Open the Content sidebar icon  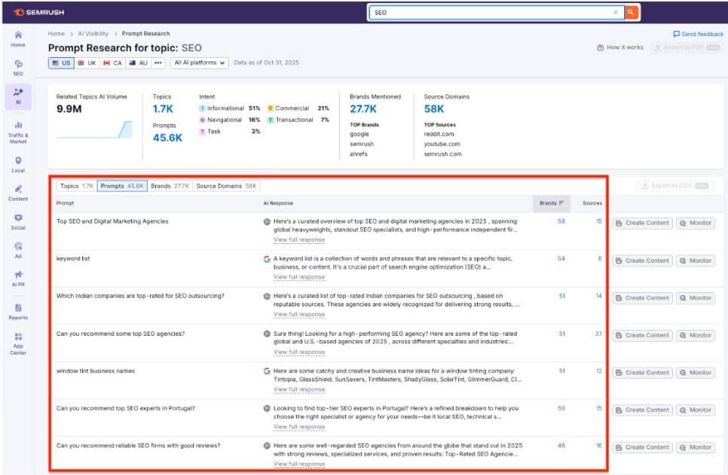[x=18, y=193]
